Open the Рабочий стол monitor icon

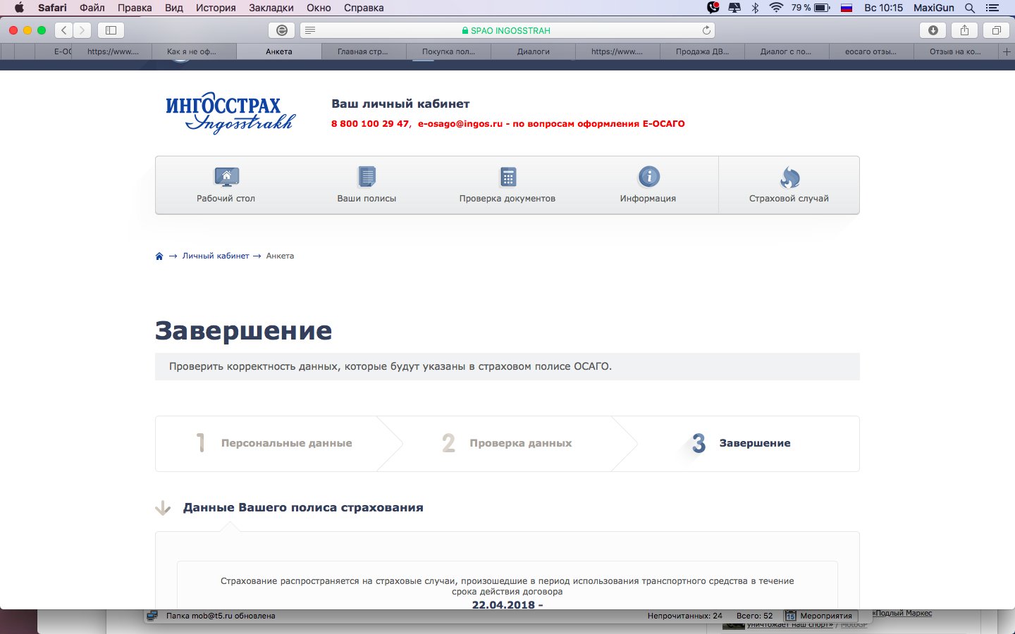pos(226,177)
